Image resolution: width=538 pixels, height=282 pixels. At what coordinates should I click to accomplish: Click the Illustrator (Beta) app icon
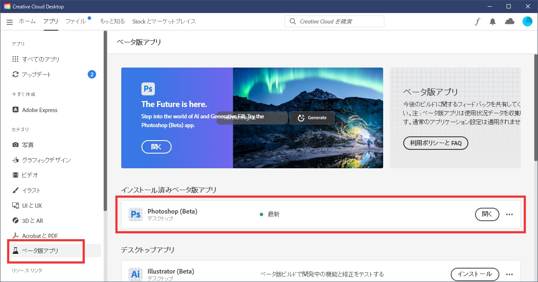[x=136, y=274]
